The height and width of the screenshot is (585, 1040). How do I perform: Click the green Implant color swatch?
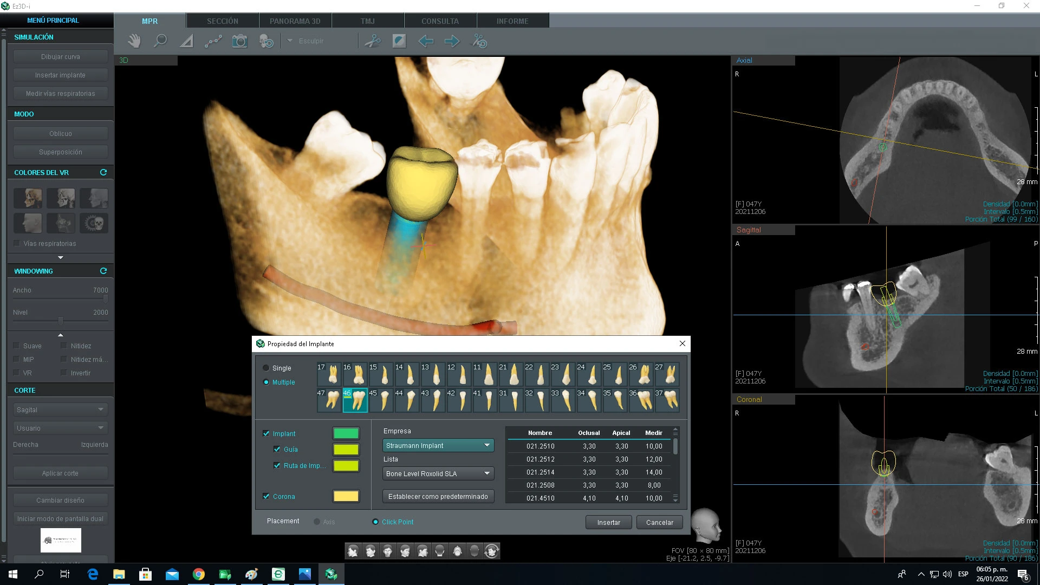click(346, 433)
